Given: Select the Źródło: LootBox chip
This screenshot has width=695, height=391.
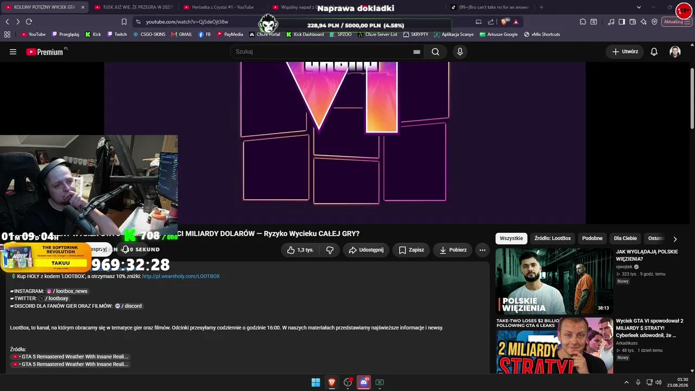Looking at the screenshot, I should (x=553, y=238).
